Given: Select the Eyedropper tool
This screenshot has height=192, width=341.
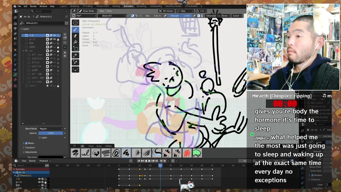Looking at the screenshot, I should point(75,62).
